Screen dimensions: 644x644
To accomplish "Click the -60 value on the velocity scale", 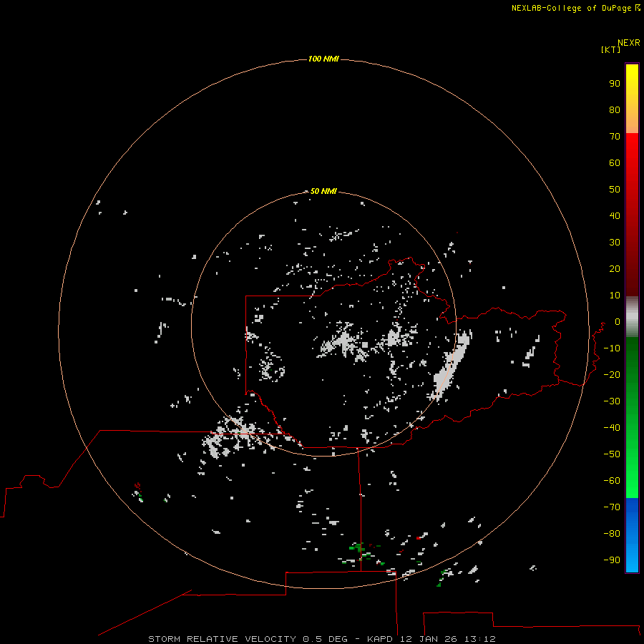I will [x=612, y=481].
